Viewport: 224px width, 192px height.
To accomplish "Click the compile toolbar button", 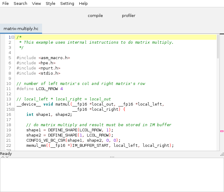I will click(x=95, y=16).
